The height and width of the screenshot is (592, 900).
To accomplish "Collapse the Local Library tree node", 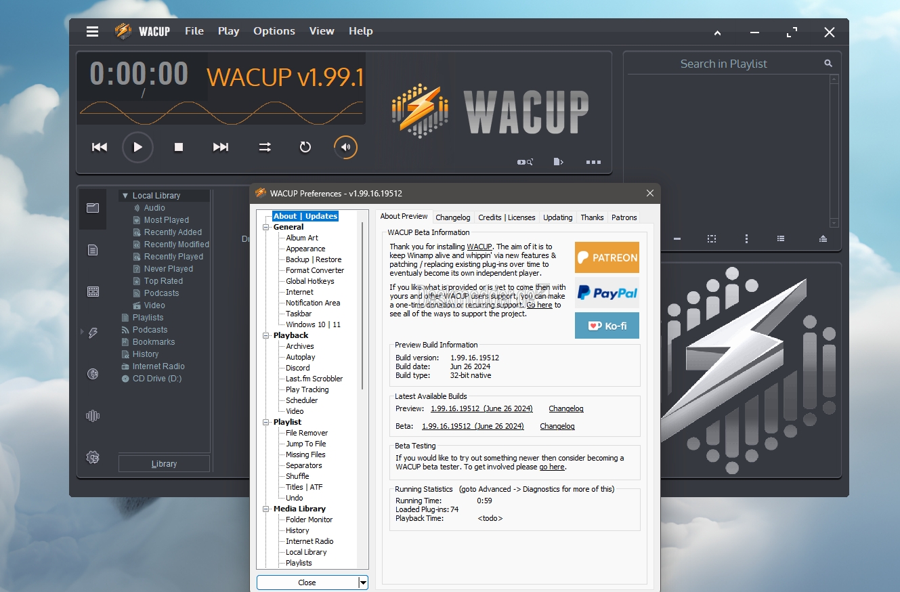I will point(125,196).
